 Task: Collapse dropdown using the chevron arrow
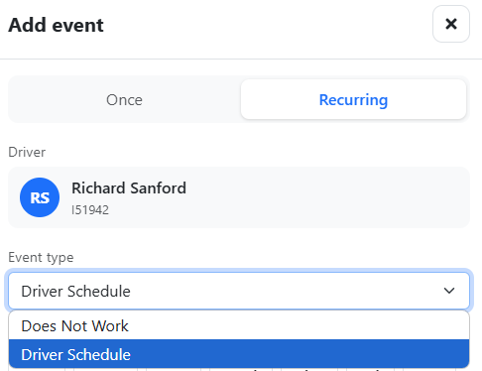(x=449, y=291)
